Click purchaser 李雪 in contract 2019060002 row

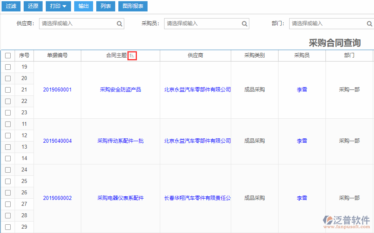pos(301,198)
